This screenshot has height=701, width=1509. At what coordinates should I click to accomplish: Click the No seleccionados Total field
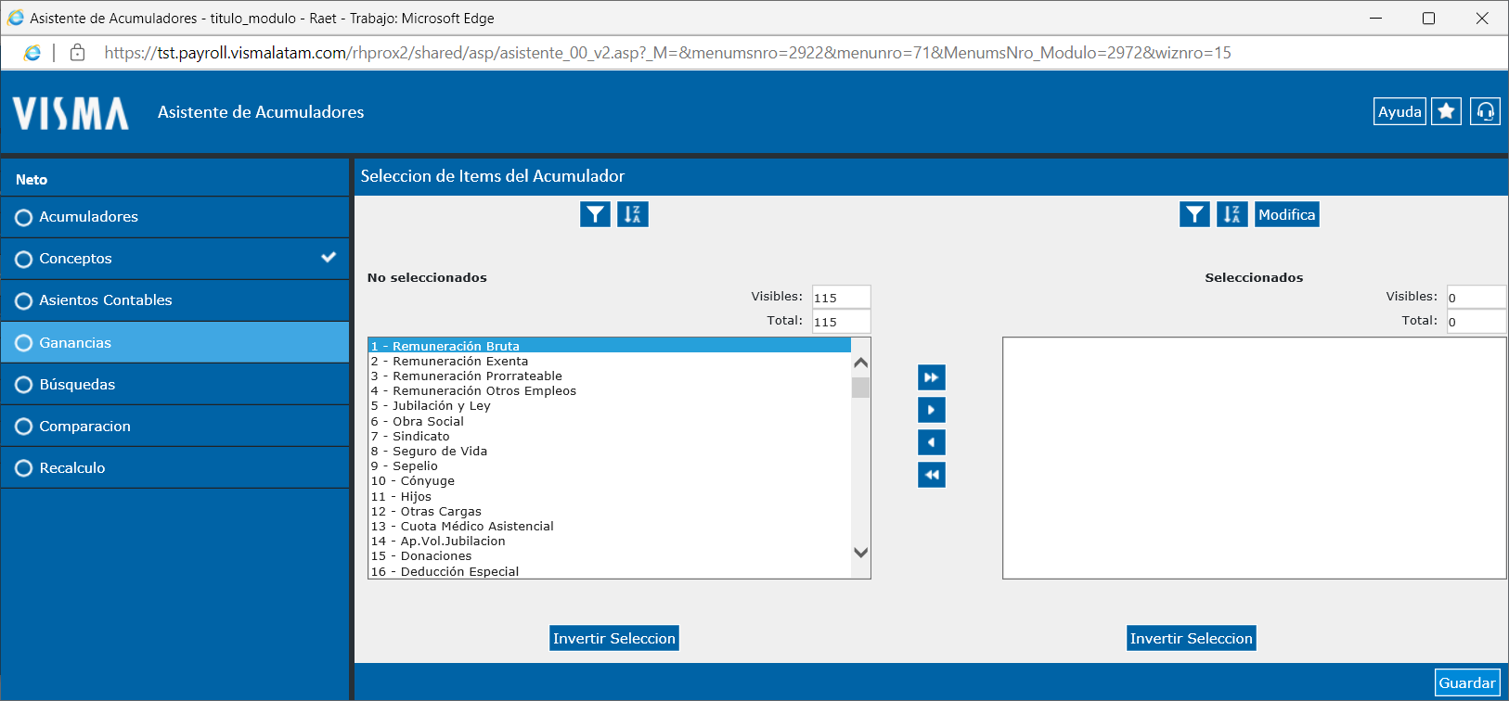tap(841, 321)
